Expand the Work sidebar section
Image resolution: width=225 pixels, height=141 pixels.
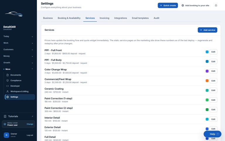tap(18, 43)
